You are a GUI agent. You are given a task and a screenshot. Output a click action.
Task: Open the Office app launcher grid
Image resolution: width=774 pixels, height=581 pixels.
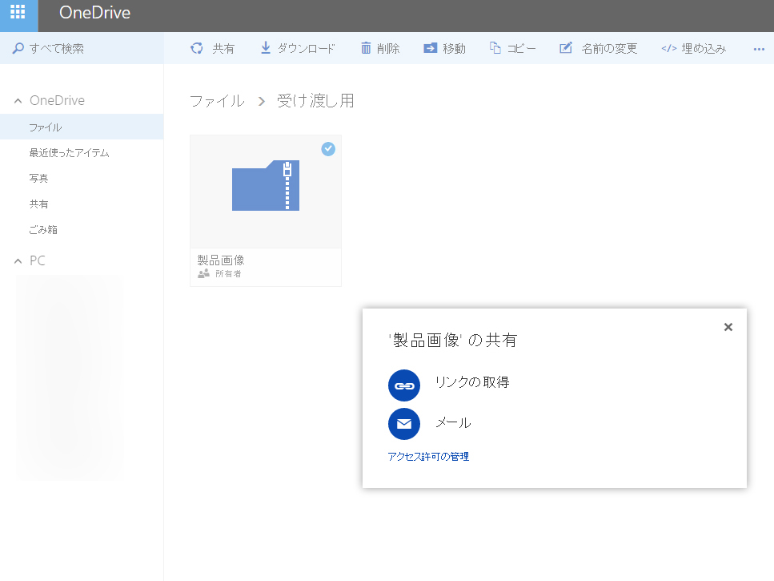pos(18,15)
